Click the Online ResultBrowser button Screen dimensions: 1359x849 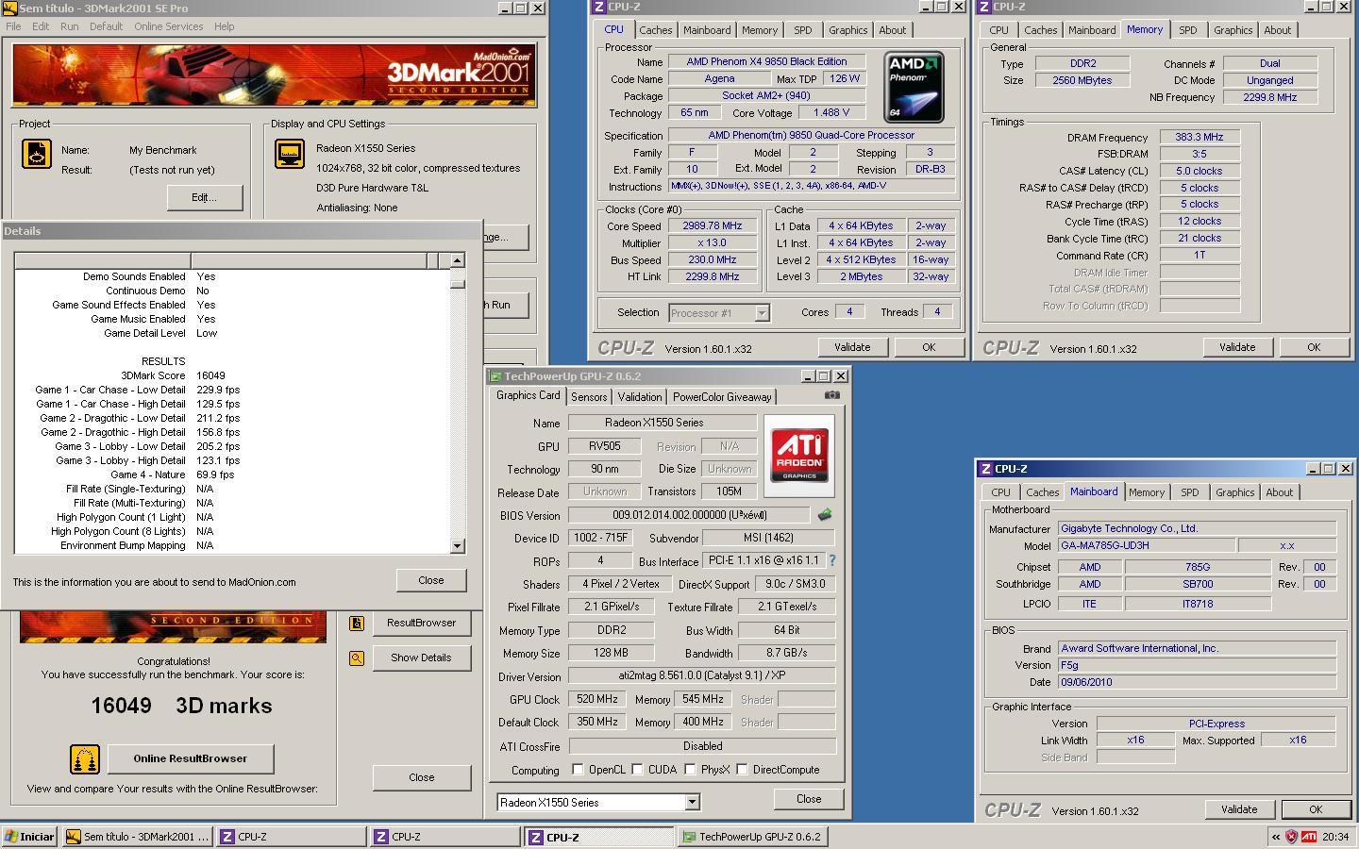pyautogui.click(x=191, y=758)
